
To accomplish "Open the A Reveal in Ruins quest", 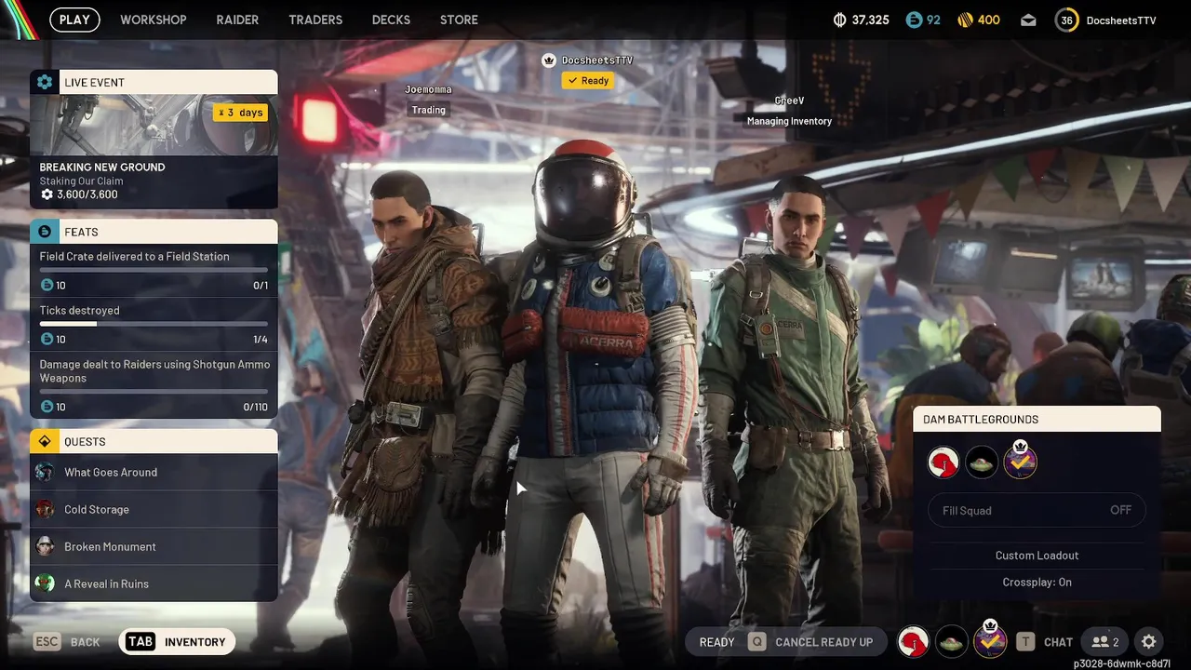I will point(154,583).
